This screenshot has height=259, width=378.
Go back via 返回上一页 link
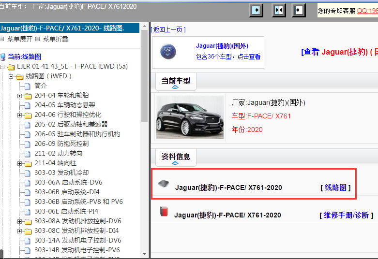(168, 29)
